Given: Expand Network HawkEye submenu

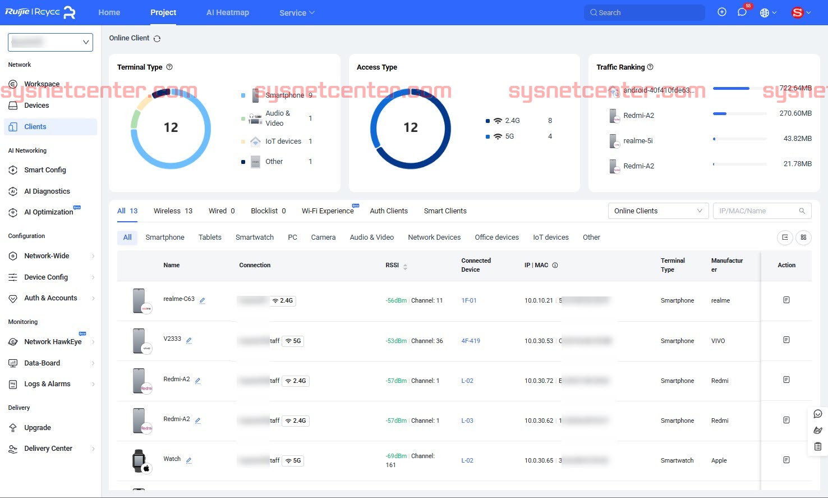Looking at the screenshot, I should pyautogui.click(x=52, y=341).
